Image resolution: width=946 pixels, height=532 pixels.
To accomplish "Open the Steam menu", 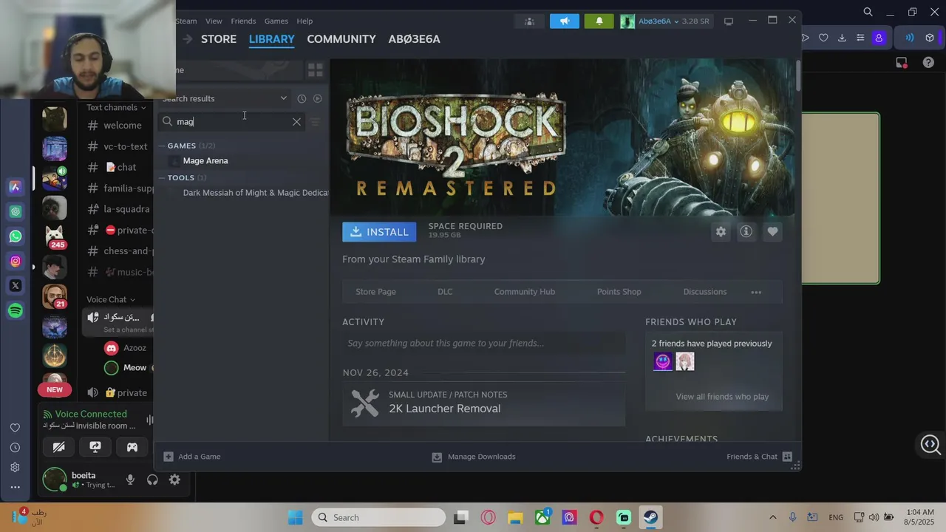I will pos(186,21).
